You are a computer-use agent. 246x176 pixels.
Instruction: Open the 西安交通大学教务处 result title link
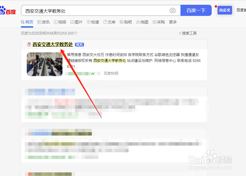pos(53,44)
